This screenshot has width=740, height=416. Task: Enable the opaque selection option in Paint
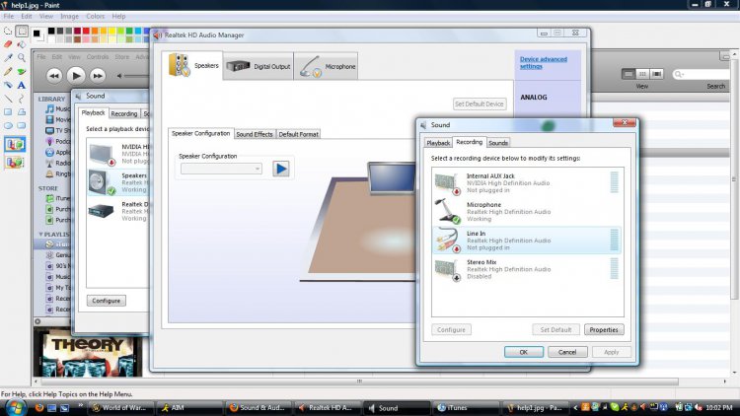tap(15, 144)
